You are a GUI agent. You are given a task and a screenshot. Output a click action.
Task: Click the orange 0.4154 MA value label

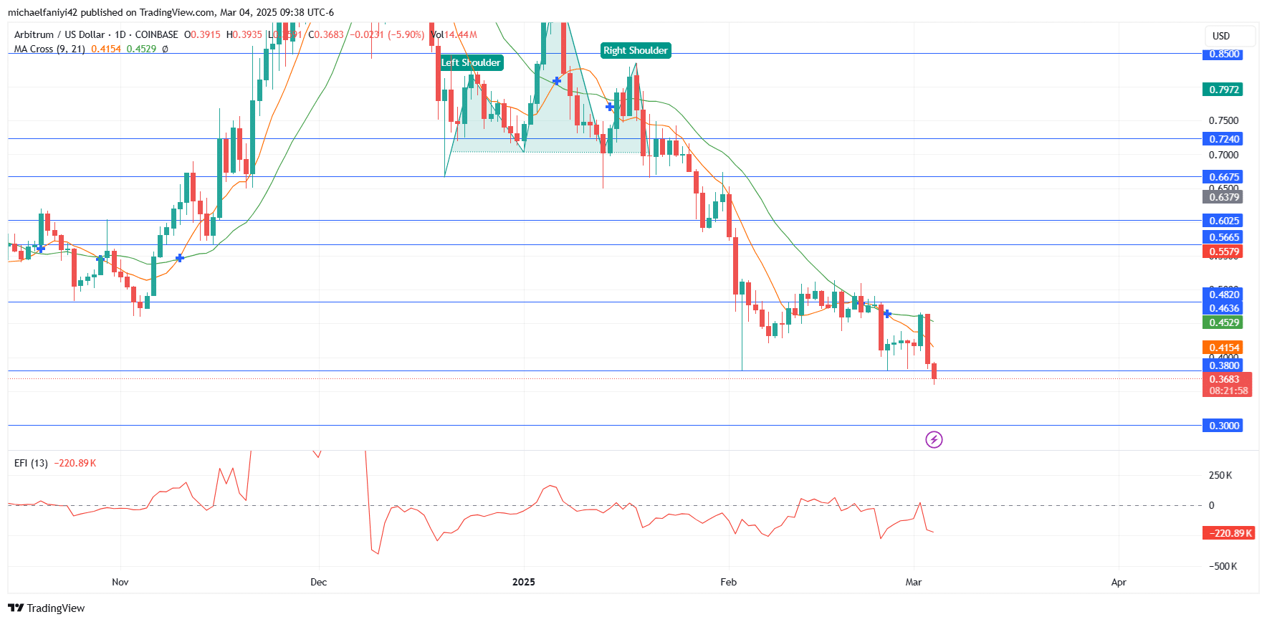[1224, 348]
